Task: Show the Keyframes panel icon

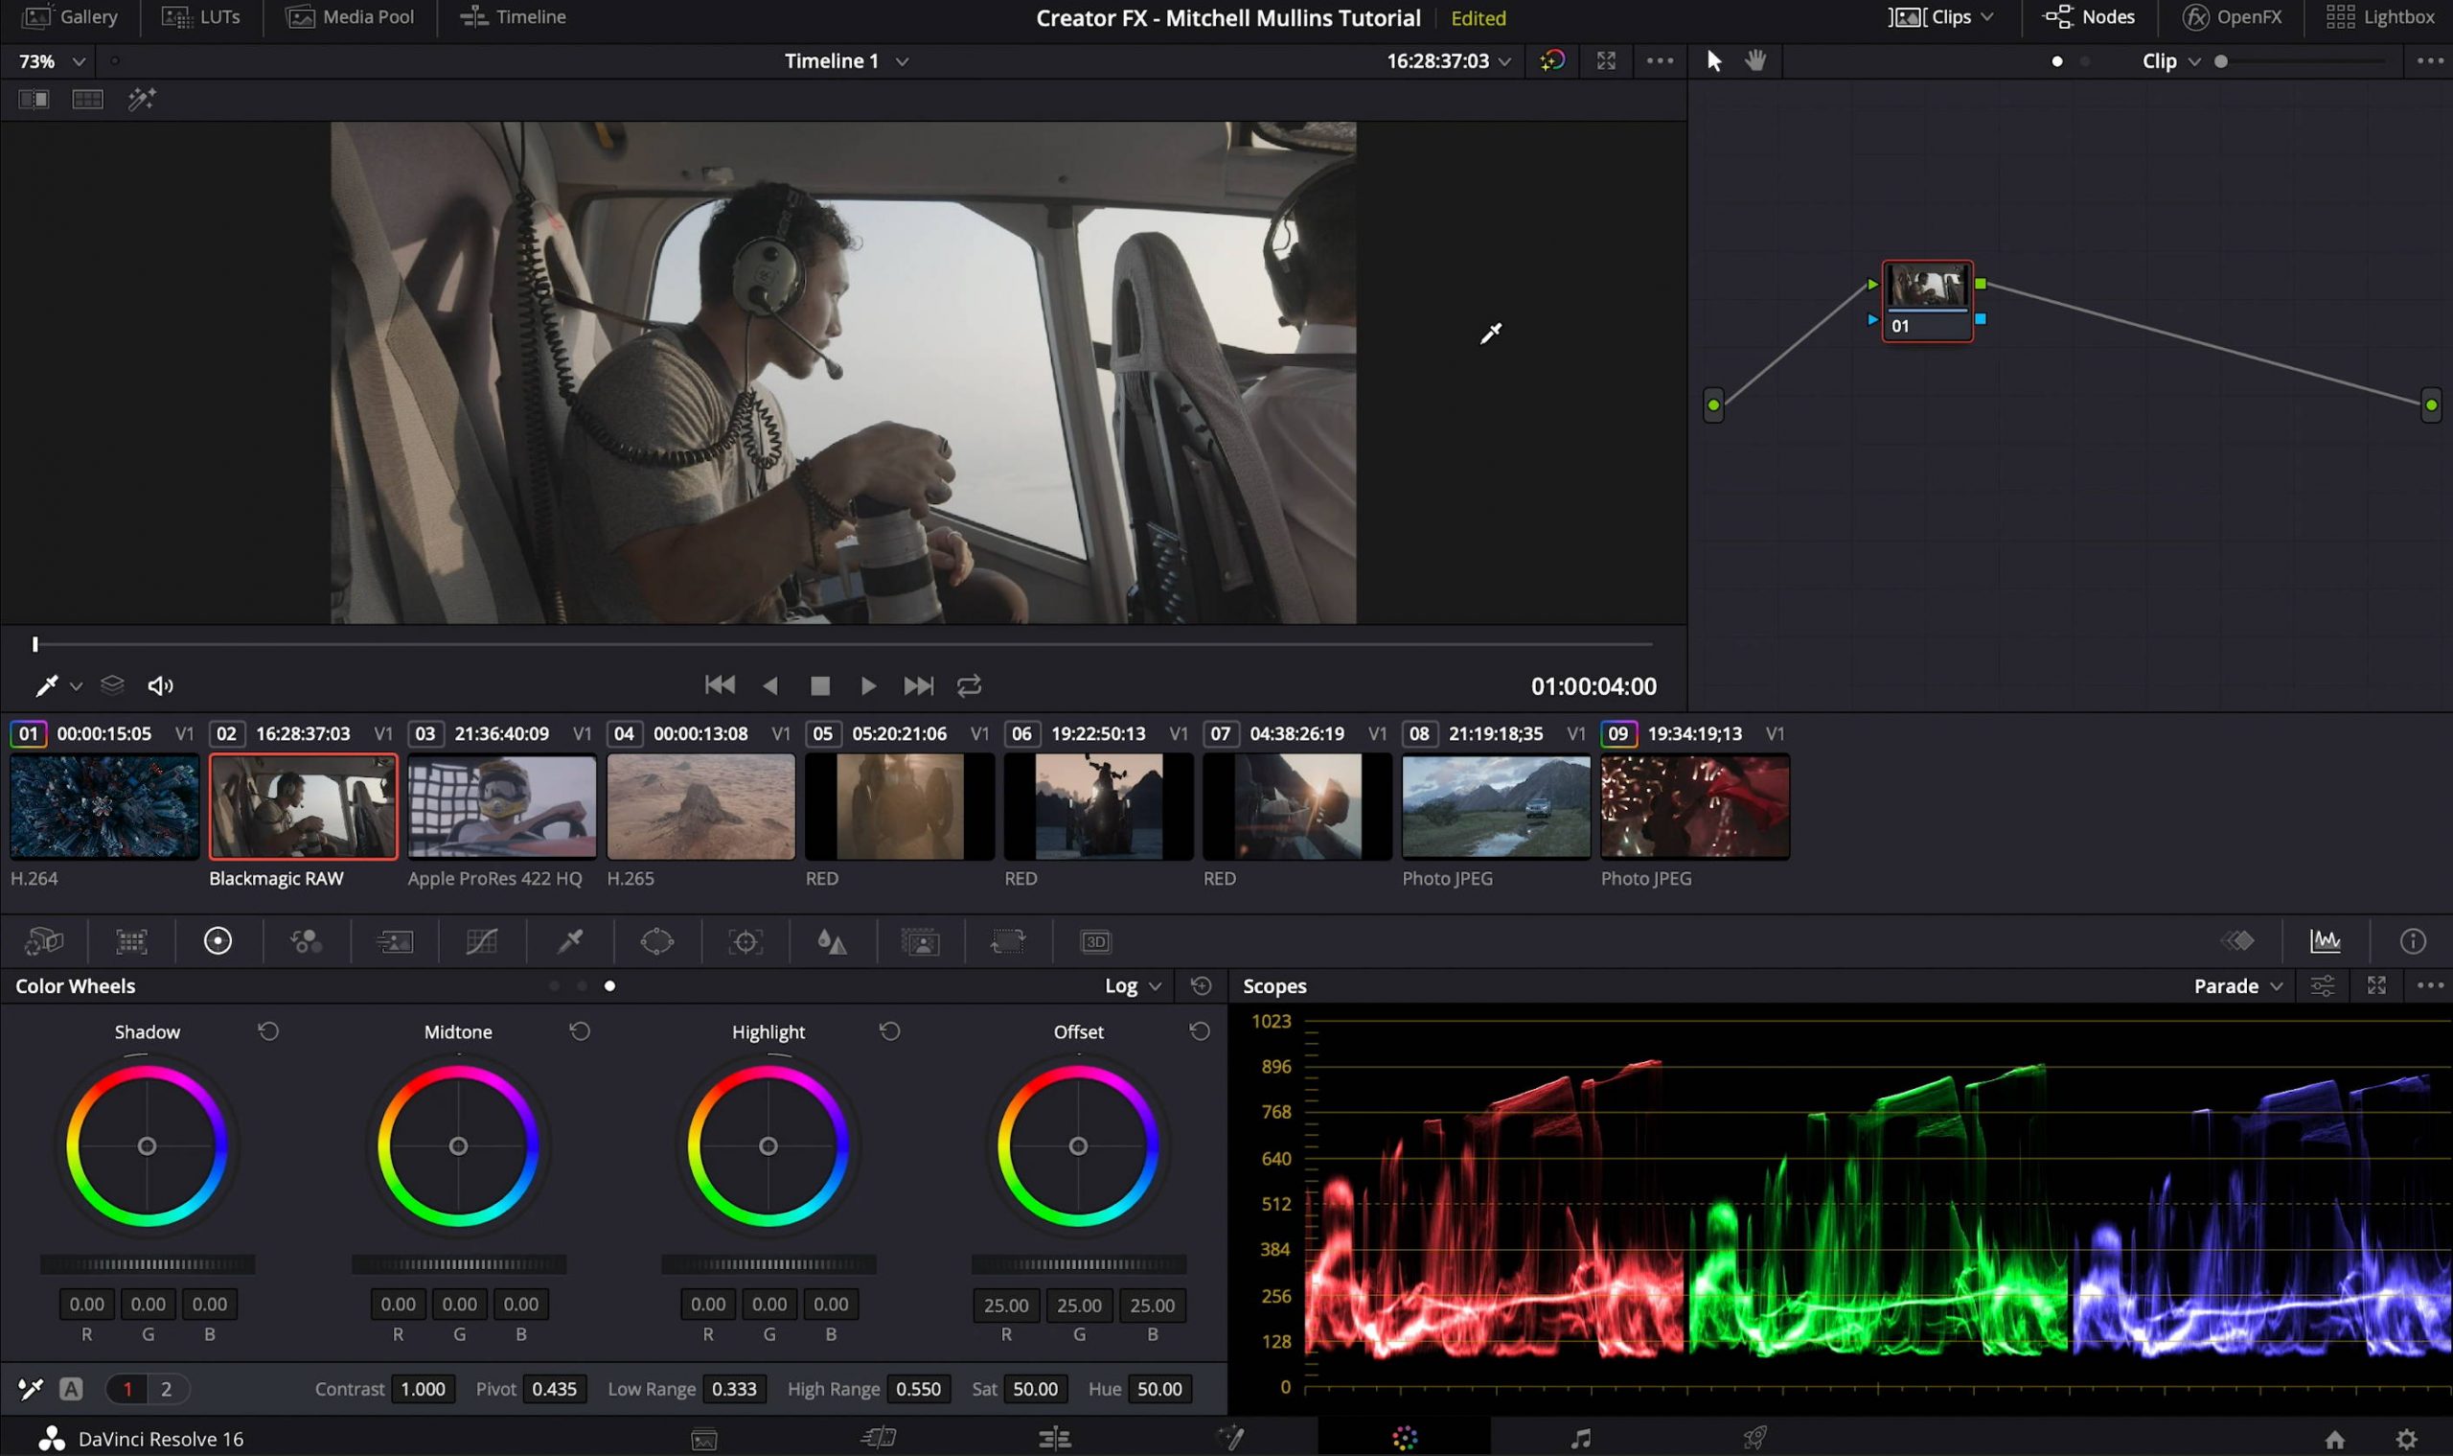Action: (2237, 942)
